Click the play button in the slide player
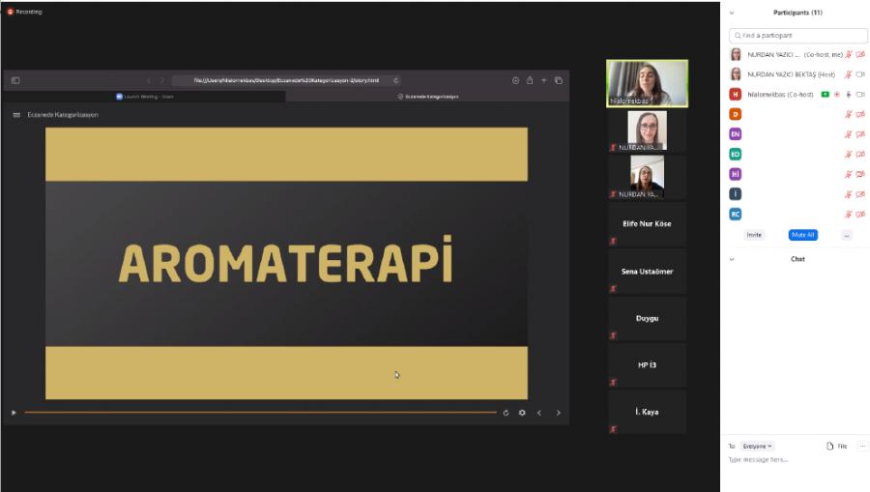The image size is (870, 492). (14, 413)
